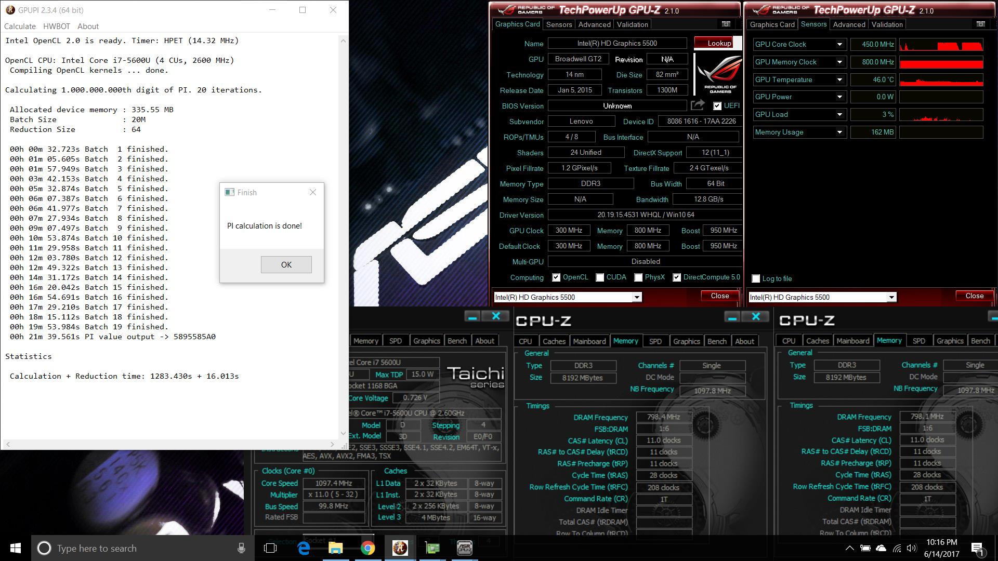Enable Log to file checkbox
The height and width of the screenshot is (561, 998).
coord(756,278)
